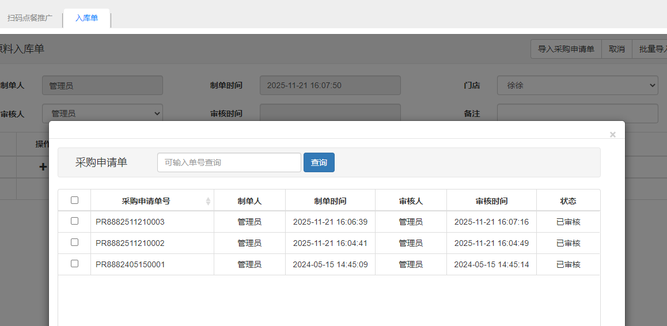Toggle checkbox for PR8882405150001 row

tap(74, 264)
